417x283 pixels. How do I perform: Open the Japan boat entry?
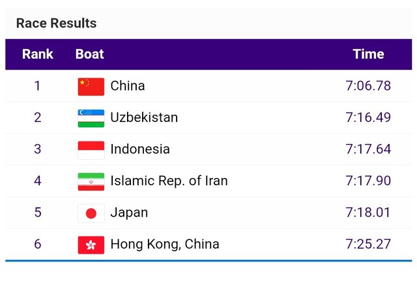pyautogui.click(x=129, y=213)
